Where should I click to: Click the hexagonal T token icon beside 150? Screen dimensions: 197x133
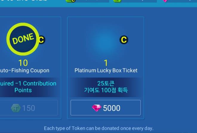pyautogui.click(x=16, y=108)
